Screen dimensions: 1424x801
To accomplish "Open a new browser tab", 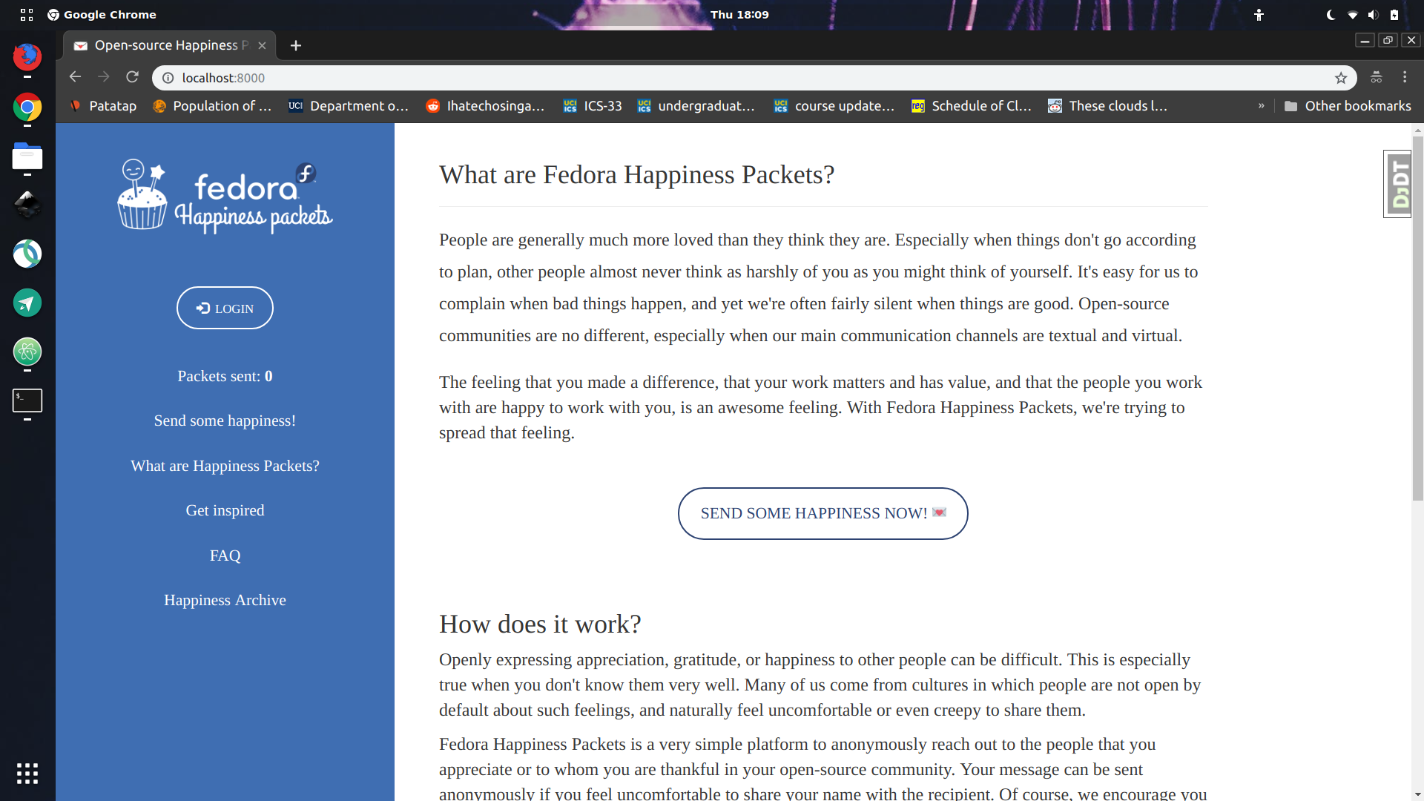I will 296,46.
